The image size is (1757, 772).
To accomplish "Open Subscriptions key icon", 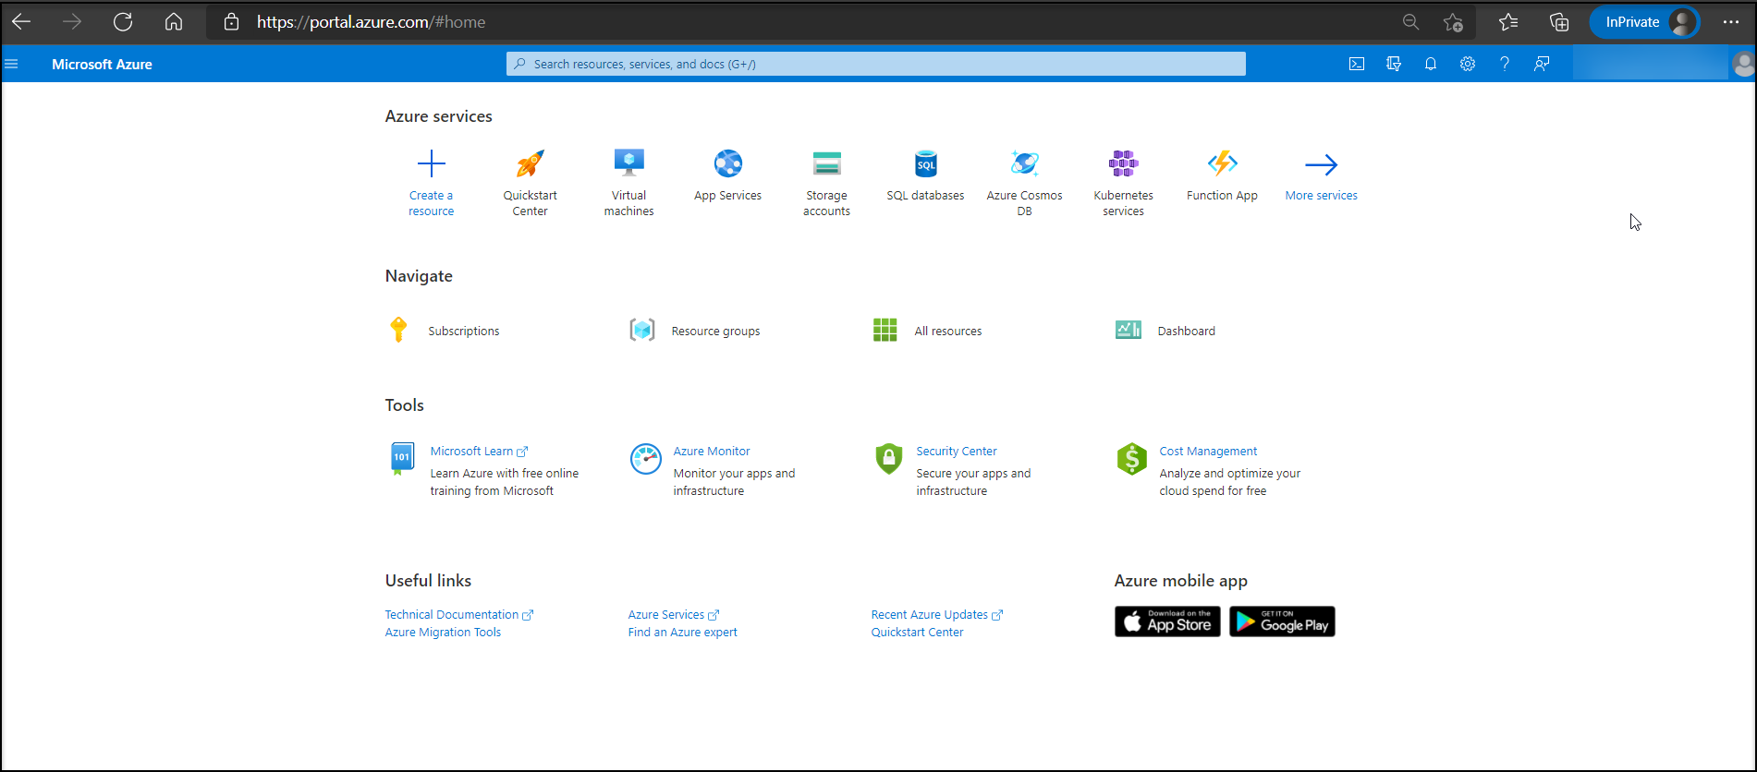I will pos(398,330).
